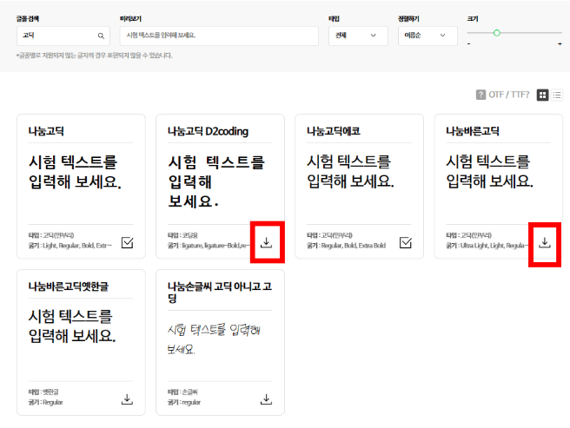
Task: Click the font size slider handle
Action: click(x=496, y=33)
